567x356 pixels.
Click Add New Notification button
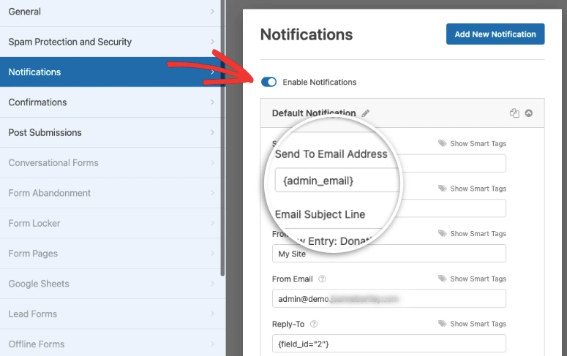(x=495, y=34)
